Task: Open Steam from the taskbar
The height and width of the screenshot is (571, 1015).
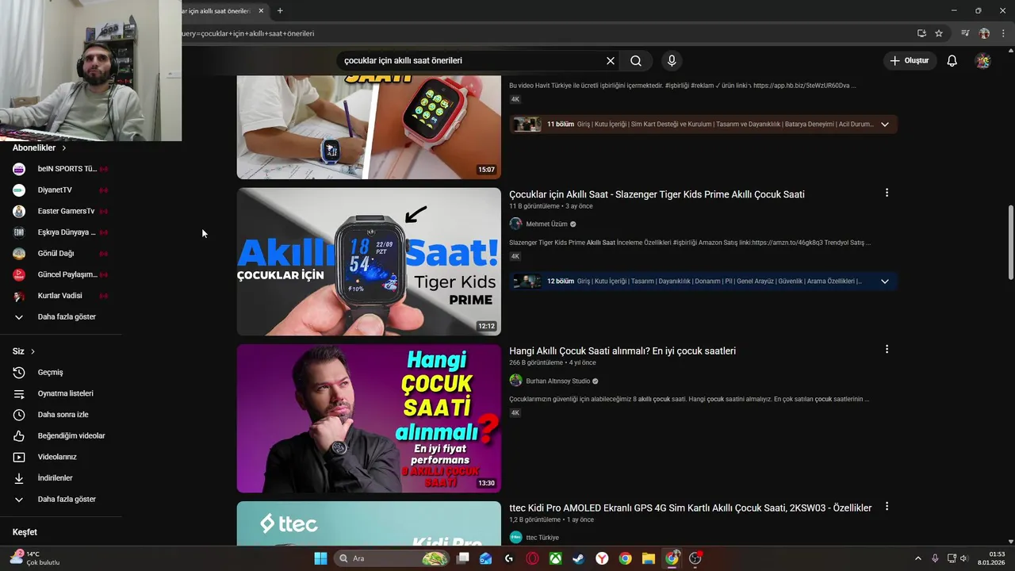Action: tap(579, 558)
